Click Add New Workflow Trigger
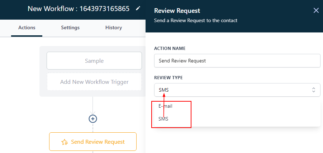Image resolution: width=323 pixels, height=153 pixels. (x=94, y=82)
